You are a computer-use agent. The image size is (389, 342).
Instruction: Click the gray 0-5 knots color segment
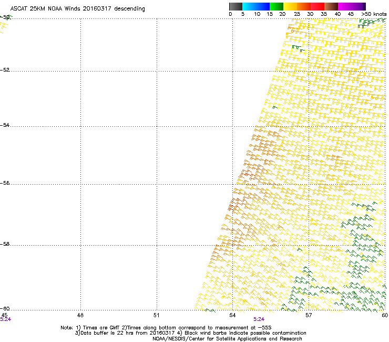[x=236, y=6]
